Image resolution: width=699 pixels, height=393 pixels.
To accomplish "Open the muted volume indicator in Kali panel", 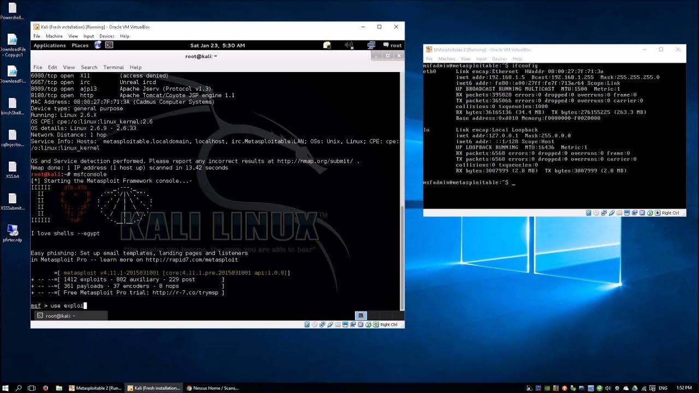I will coord(349,45).
